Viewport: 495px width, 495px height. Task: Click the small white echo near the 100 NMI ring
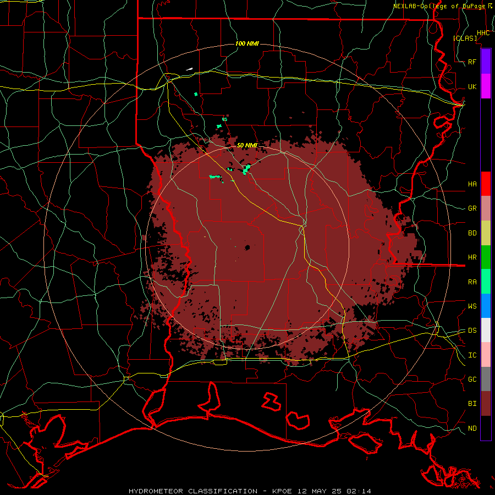(x=189, y=69)
